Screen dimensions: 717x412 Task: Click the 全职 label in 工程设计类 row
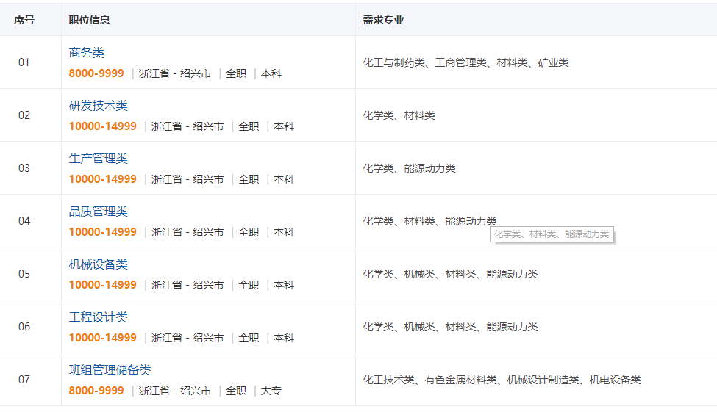[x=249, y=338]
